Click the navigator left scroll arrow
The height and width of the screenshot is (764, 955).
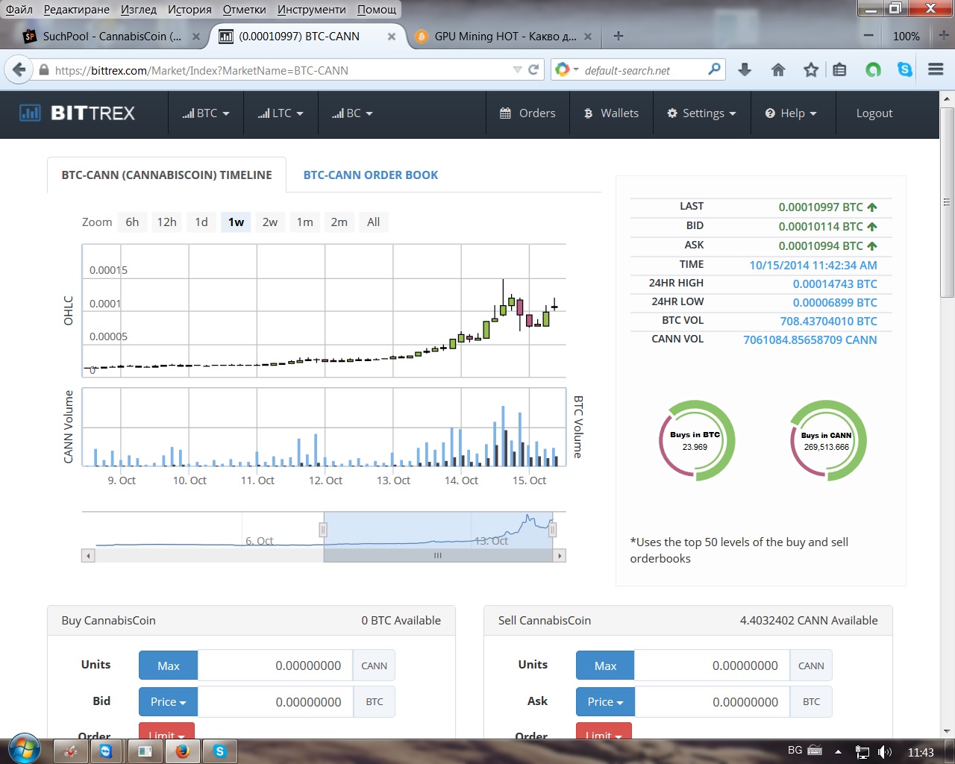[88, 556]
